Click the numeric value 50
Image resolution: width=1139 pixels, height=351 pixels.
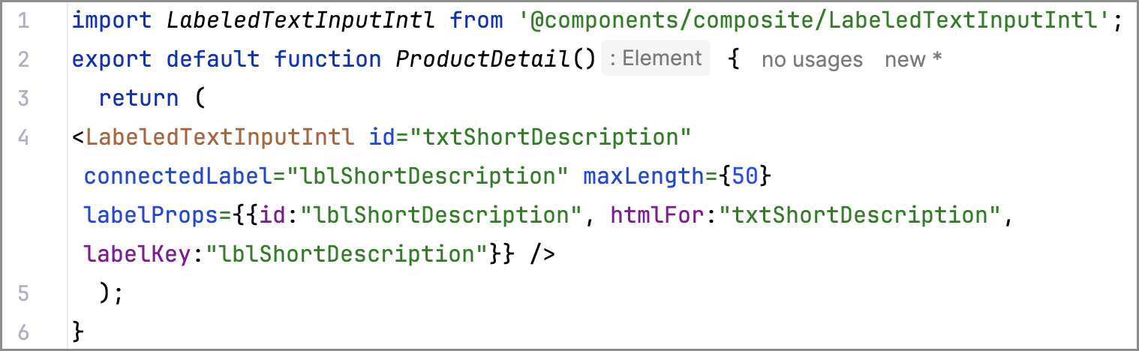(744, 176)
